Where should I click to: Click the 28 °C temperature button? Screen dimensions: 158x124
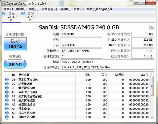(15, 64)
